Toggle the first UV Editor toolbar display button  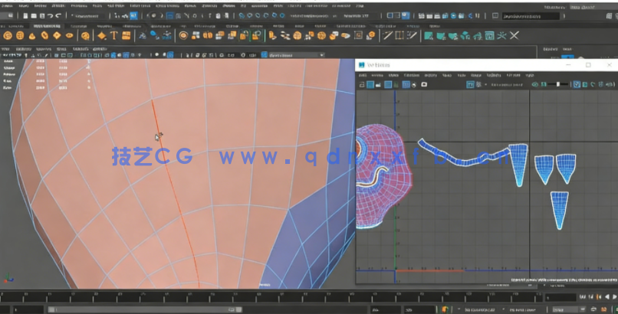pos(361,84)
